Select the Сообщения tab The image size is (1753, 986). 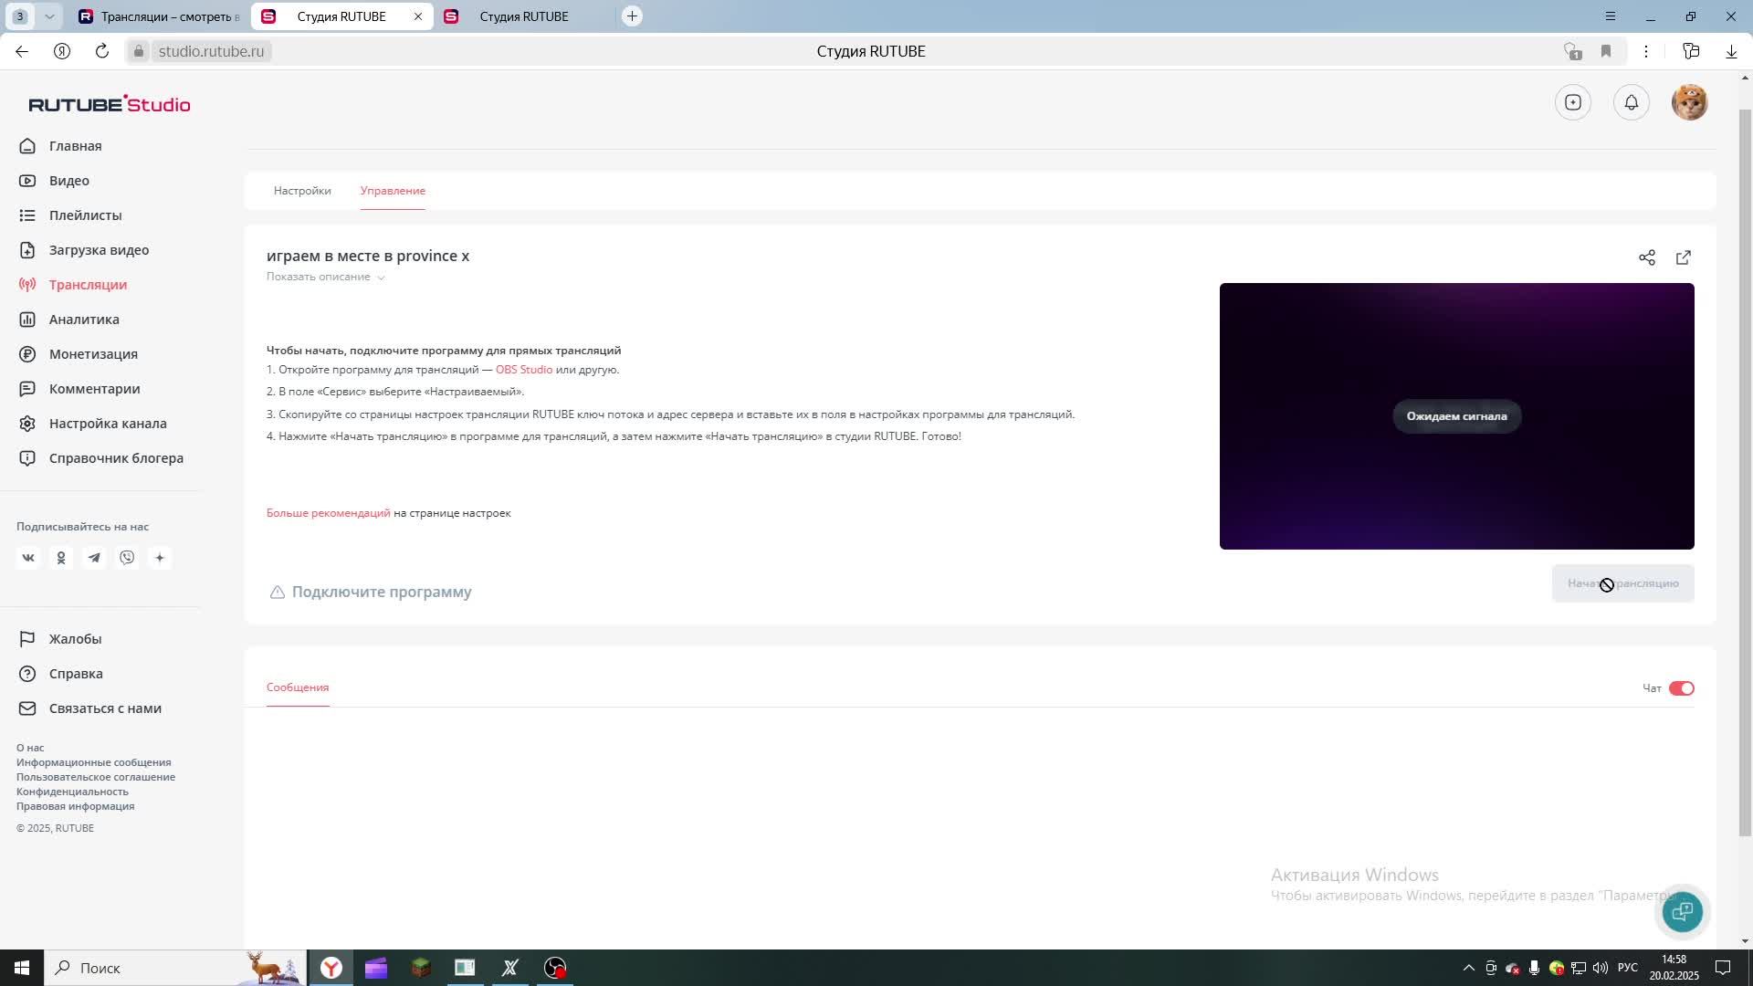[298, 687]
